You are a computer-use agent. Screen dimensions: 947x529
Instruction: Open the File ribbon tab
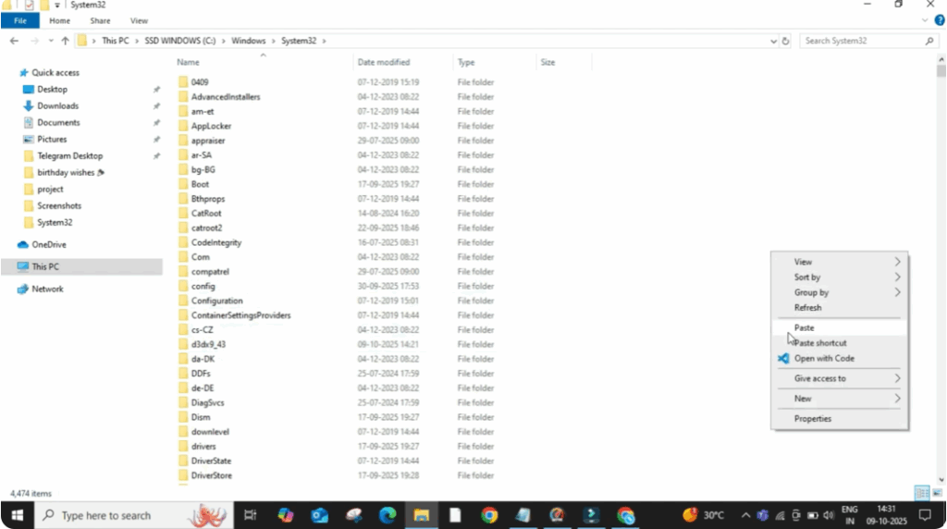pyautogui.click(x=19, y=20)
